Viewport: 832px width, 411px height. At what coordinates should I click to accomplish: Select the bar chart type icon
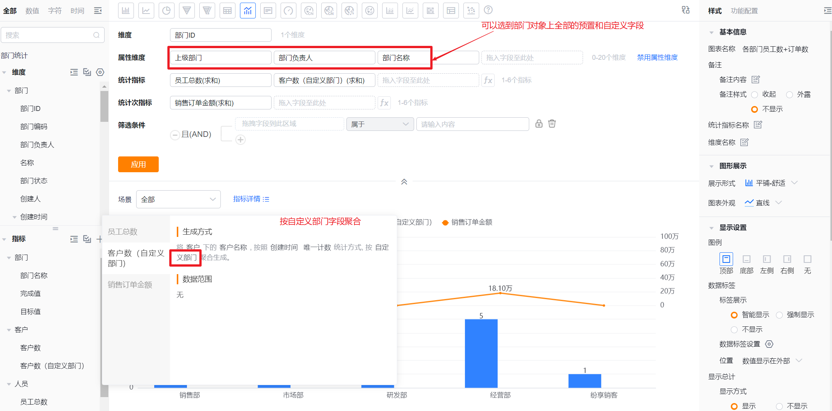click(126, 11)
